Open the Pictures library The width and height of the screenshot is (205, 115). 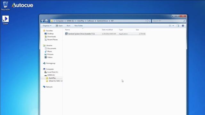[50, 54]
